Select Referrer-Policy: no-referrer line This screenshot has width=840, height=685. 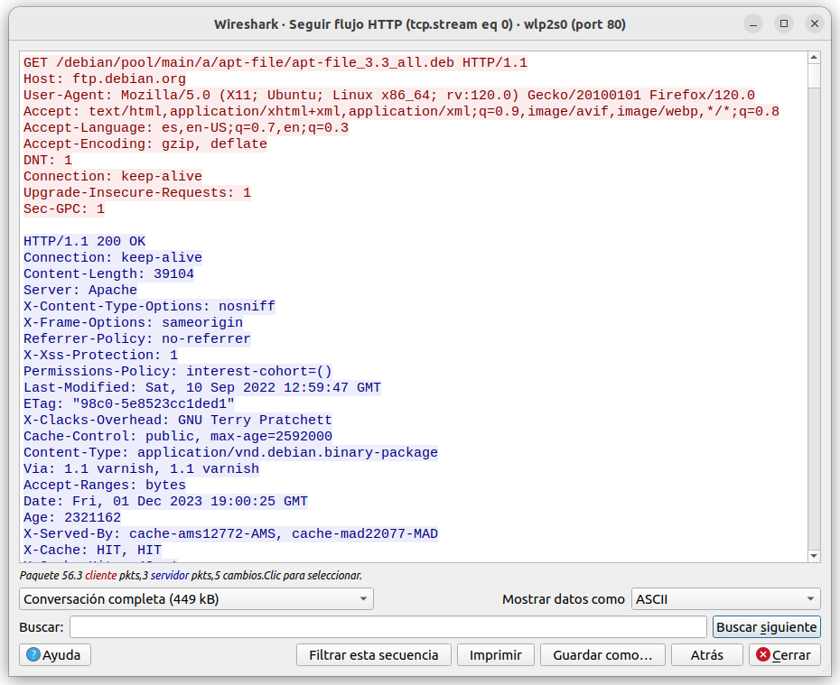click(137, 338)
